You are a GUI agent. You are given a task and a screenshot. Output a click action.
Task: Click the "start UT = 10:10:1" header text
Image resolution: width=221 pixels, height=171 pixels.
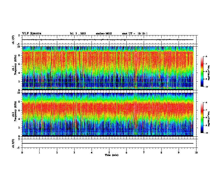tap(135, 34)
